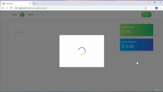View site information icon in address bar
The image size is (163, 92).
point(16,8)
